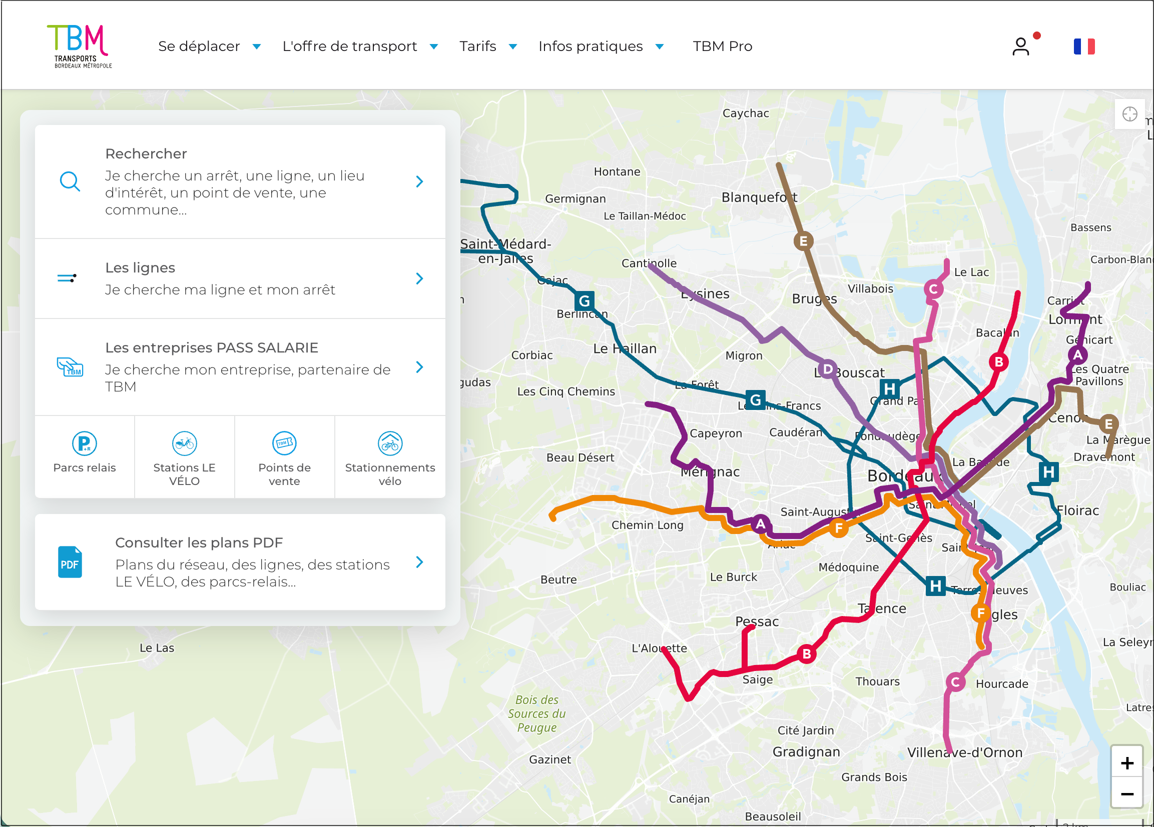Open Stationnements vélo icon

coord(390,443)
